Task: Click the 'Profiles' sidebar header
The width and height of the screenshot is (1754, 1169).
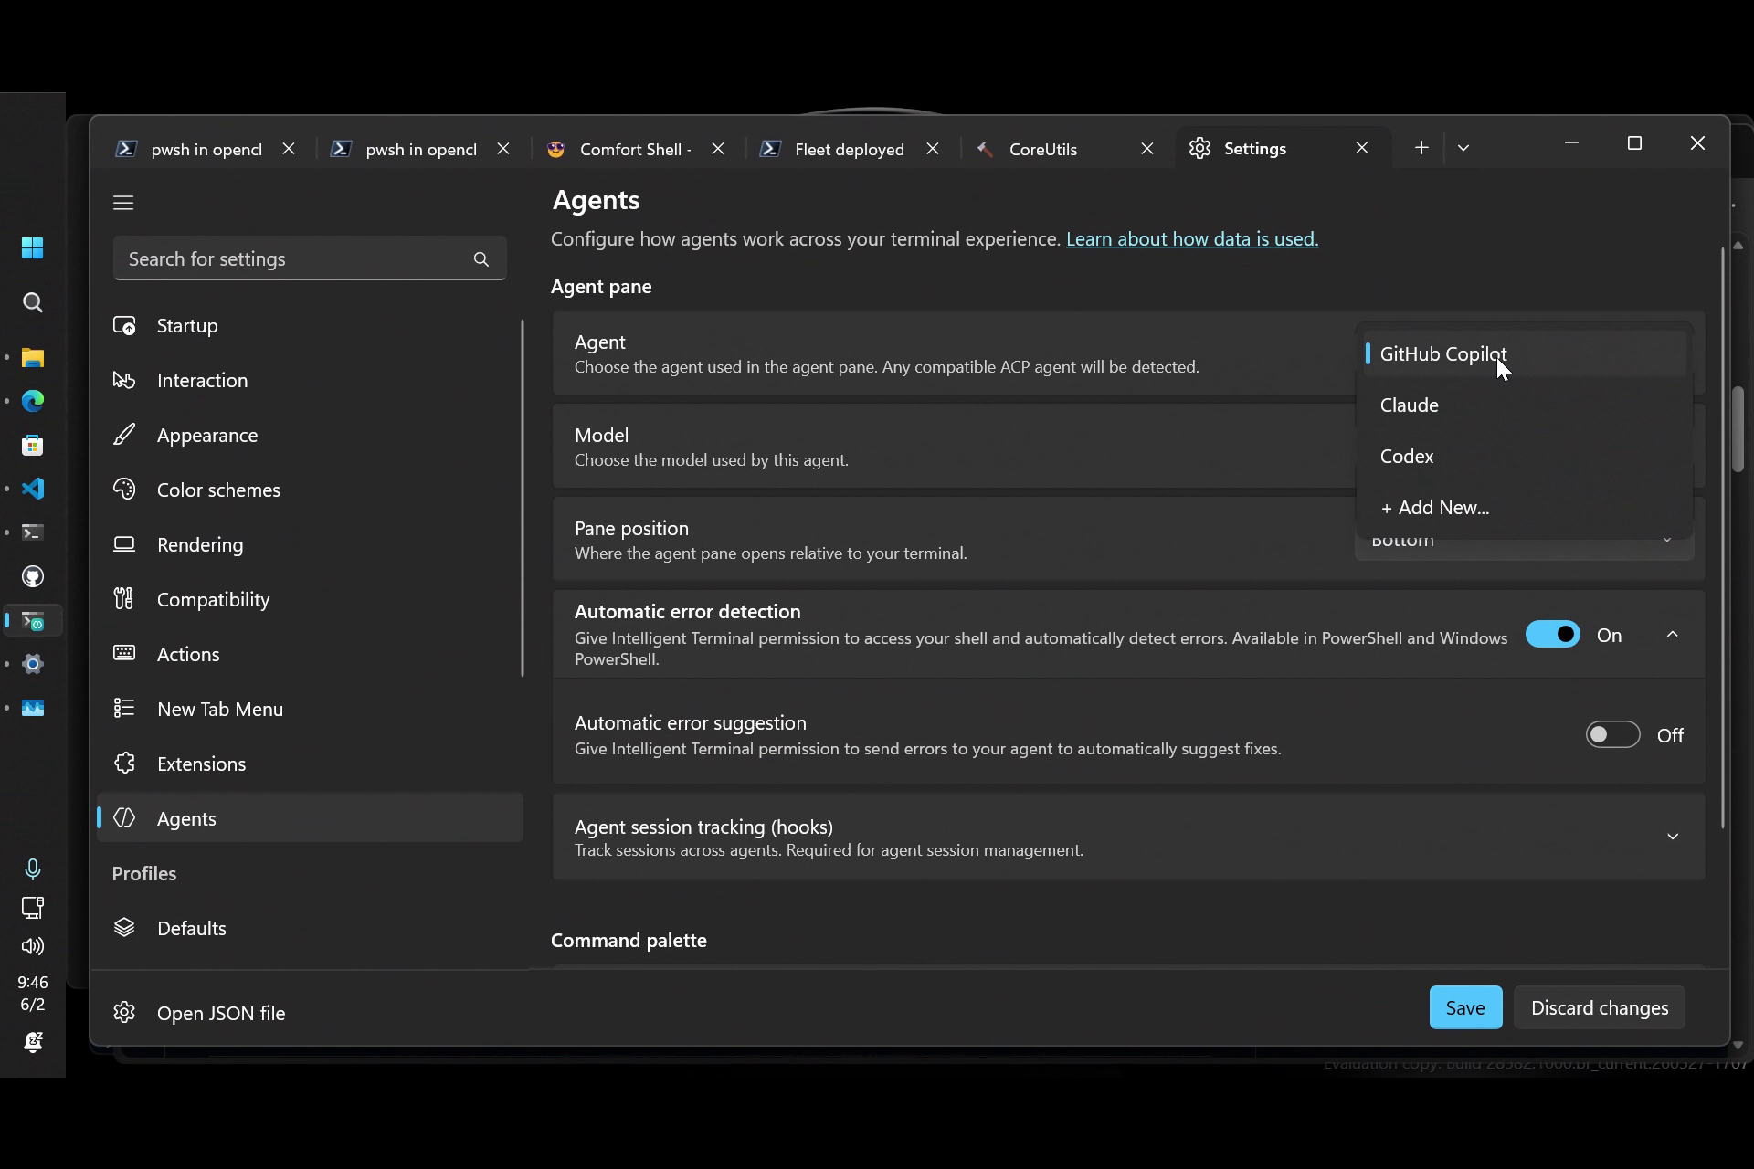Action: pyautogui.click(x=144, y=874)
